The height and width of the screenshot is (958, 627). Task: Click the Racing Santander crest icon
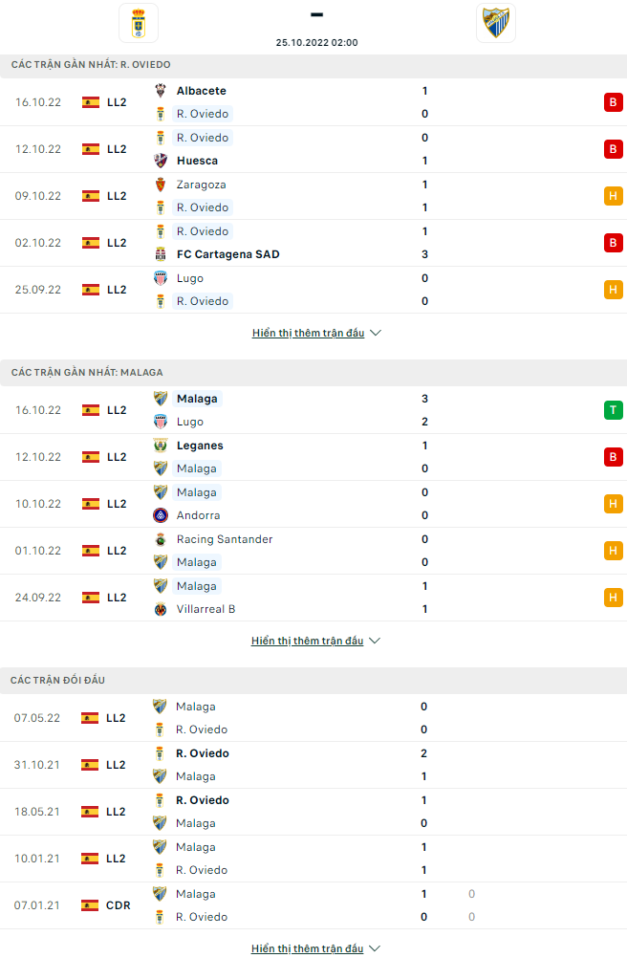(x=161, y=539)
